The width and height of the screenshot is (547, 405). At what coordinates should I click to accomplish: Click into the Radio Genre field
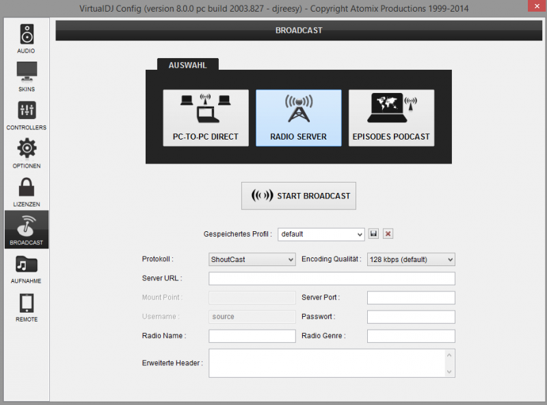(411, 336)
